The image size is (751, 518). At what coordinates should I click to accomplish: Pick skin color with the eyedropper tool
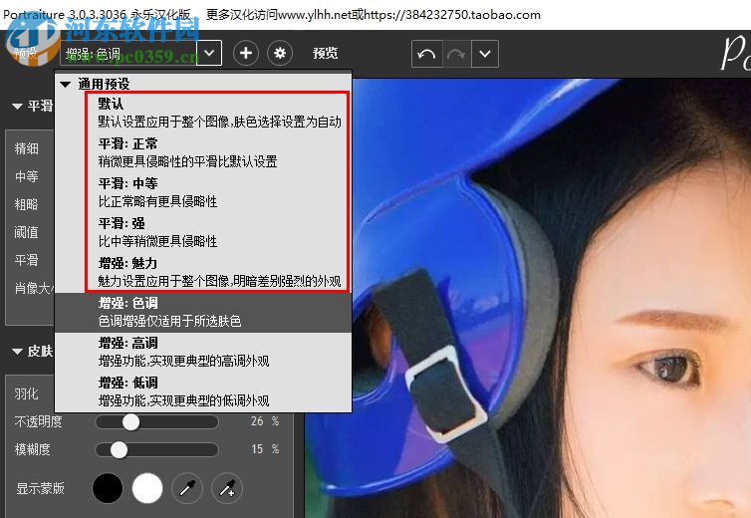[x=187, y=489]
